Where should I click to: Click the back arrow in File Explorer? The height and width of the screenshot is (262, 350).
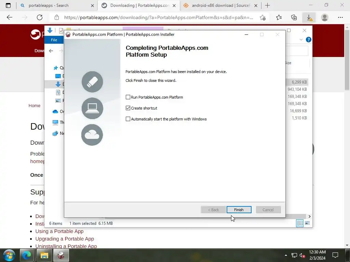[51, 51]
